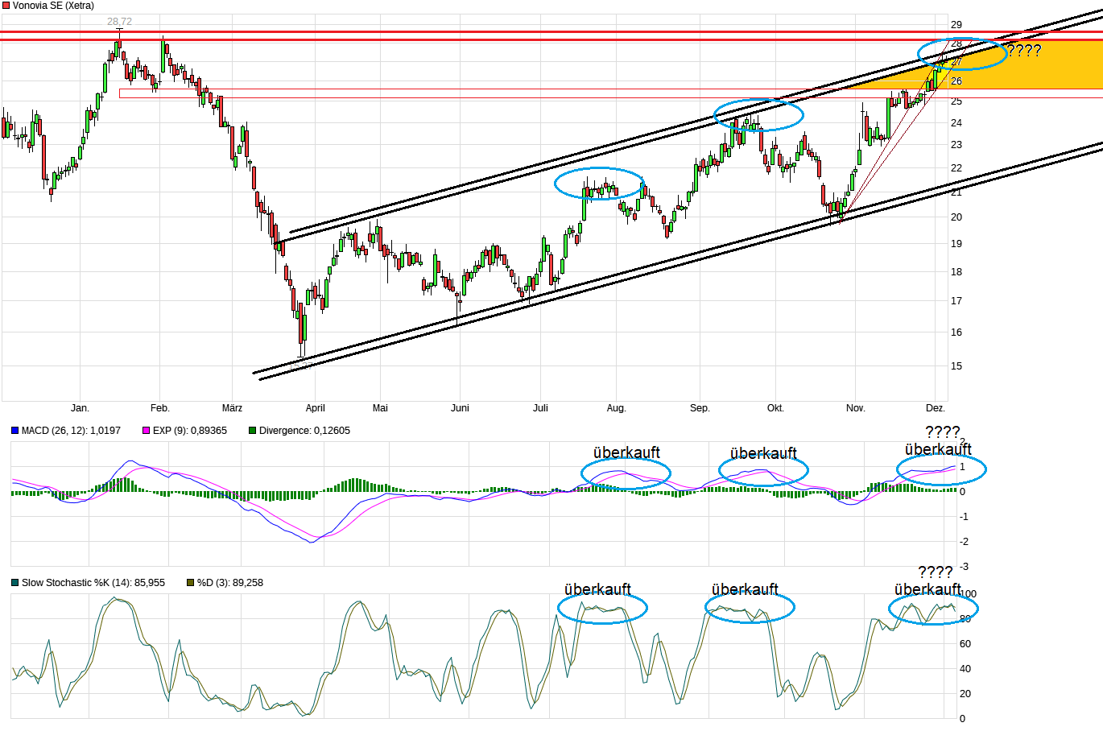Click the 'Juli' month label
The height and width of the screenshot is (731, 1103).
[x=540, y=408]
